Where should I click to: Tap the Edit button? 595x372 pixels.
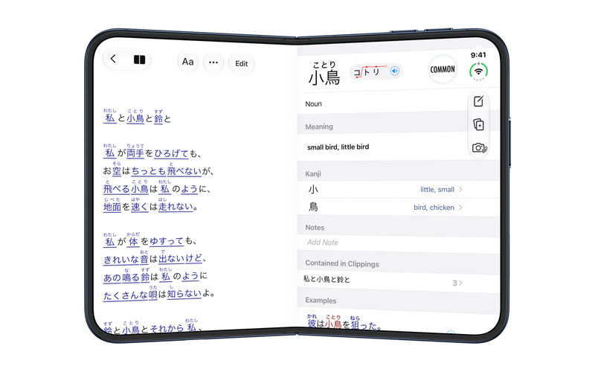(241, 63)
